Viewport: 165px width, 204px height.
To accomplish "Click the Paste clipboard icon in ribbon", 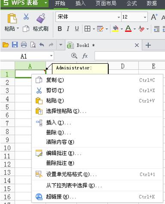I will point(12,18).
